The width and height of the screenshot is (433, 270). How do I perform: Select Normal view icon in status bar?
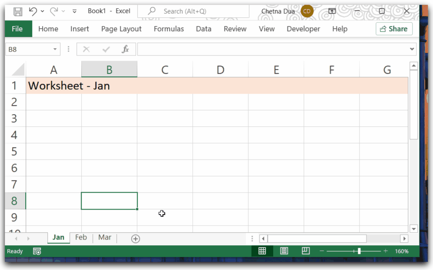(x=262, y=251)
